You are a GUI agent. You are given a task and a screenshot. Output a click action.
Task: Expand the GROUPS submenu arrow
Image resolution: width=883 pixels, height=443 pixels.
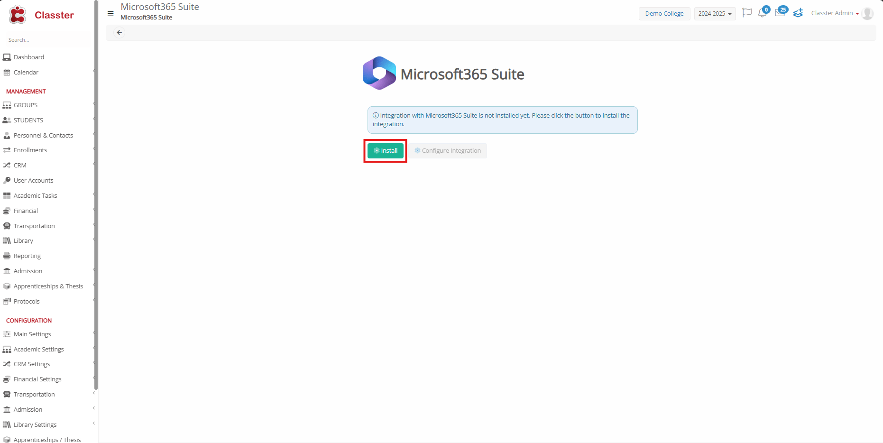pos(94,104)
